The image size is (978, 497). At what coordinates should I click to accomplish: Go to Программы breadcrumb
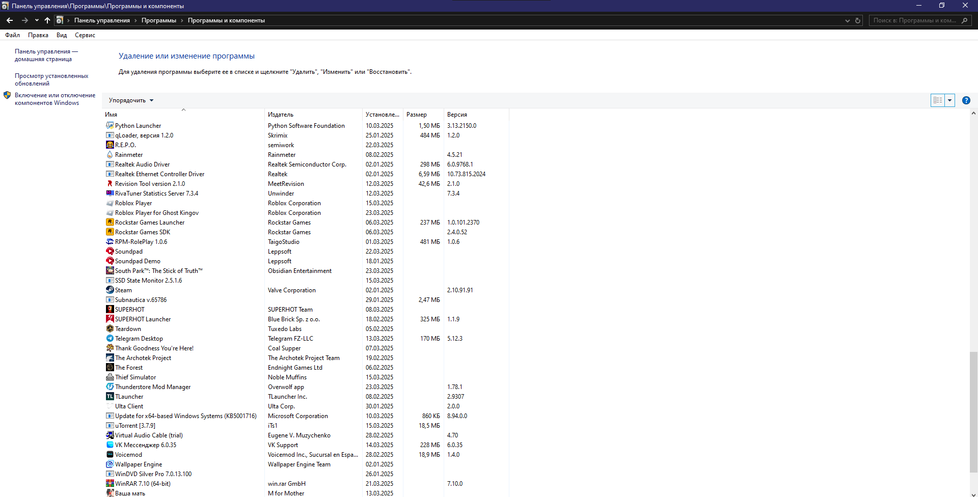(x=159, y=20)
